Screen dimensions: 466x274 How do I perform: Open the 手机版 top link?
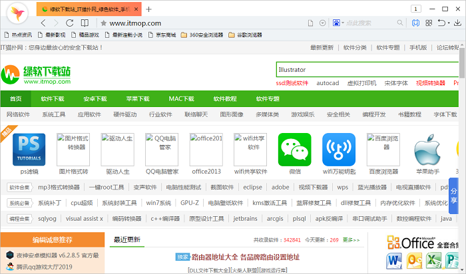[418, 47]
